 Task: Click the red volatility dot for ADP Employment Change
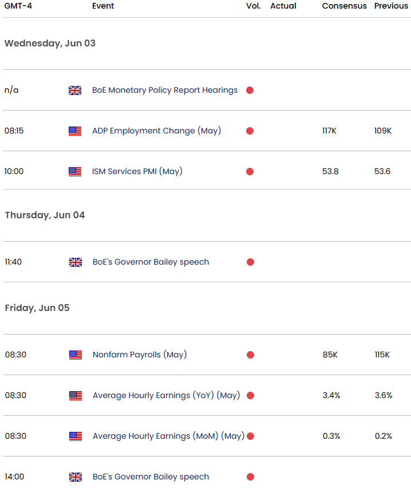[250, 131]
